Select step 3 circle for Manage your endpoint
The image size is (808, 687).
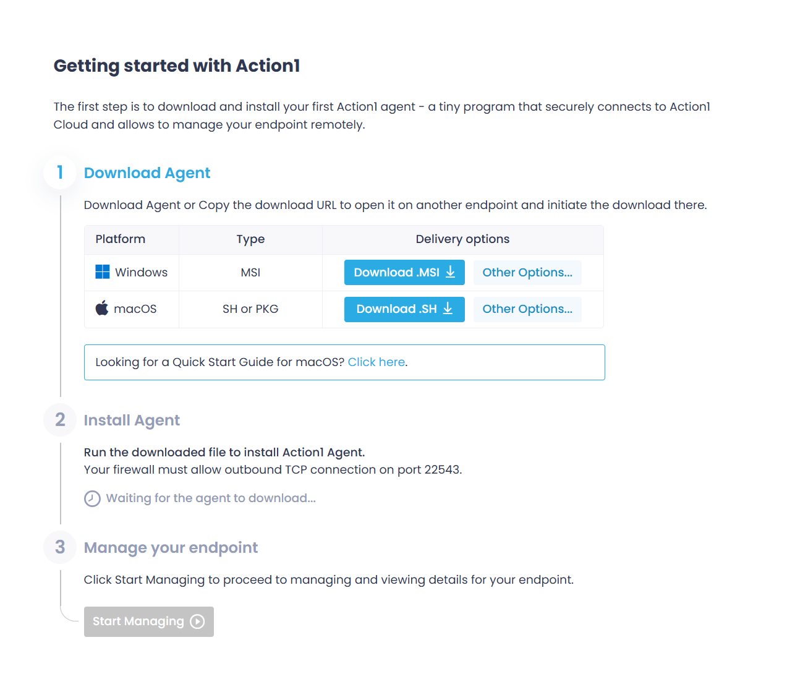tap(59, 547)
